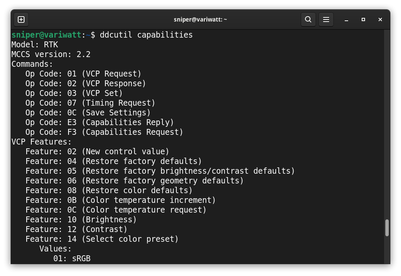This screenshot has width=401, height=276.
Task: Click the search magnifier icon
Action: pos(308,19)
